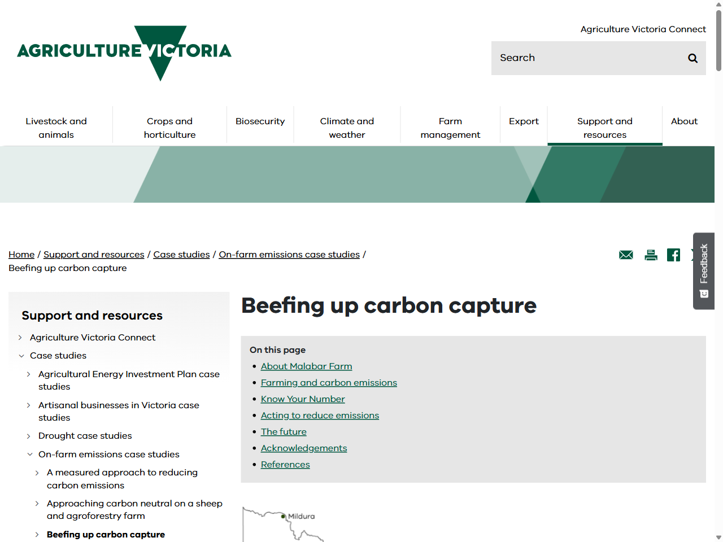Share the page via the Facebook icon
The image size is (723, 542).
[673, 255]
